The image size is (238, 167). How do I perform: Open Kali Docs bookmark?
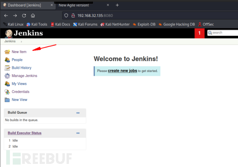[x=60, y=24]
